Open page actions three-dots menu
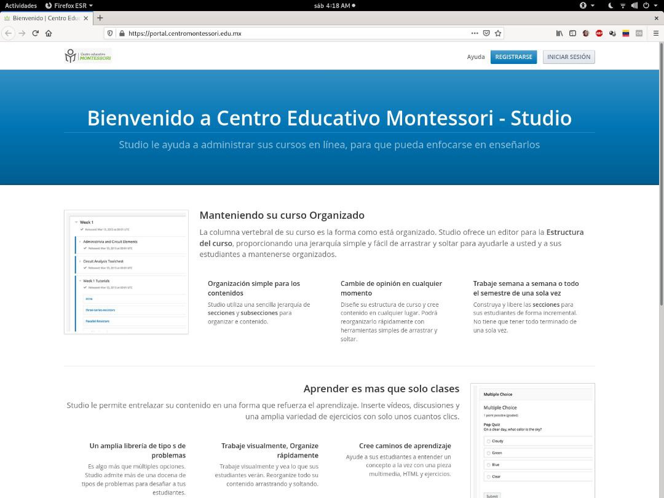 point(475,33)
